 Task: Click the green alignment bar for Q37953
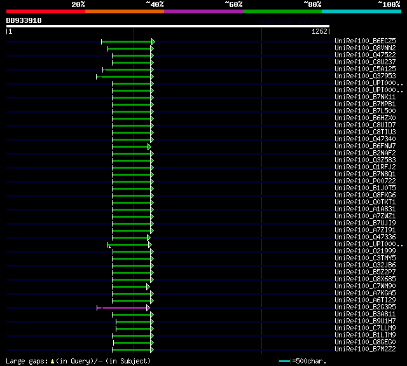click(x=125, y=76)
